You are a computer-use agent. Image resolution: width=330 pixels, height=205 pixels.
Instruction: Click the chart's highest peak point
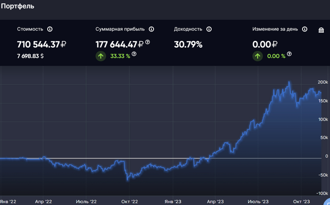pos(289,82)
